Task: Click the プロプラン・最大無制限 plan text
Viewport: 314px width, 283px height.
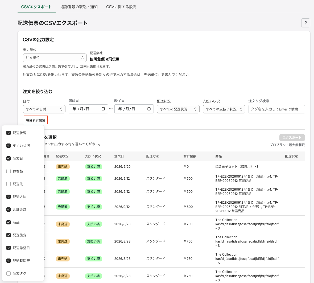Action: 287,145
